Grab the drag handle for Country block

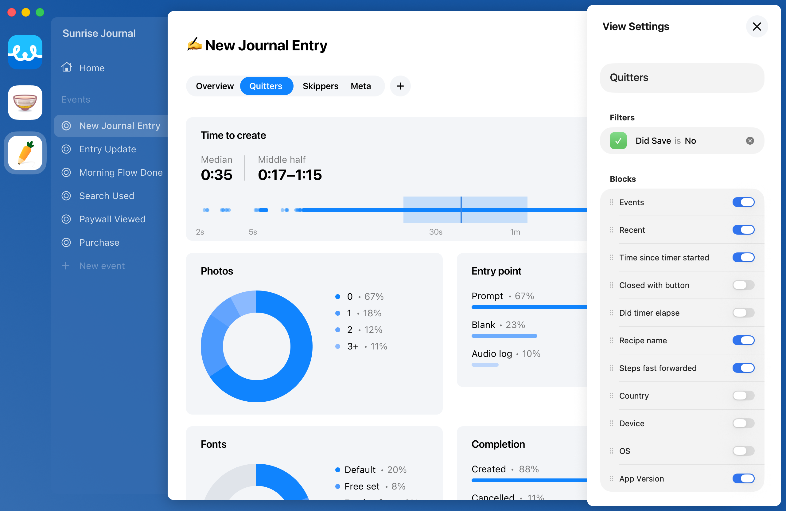click(x=611, y=396)
